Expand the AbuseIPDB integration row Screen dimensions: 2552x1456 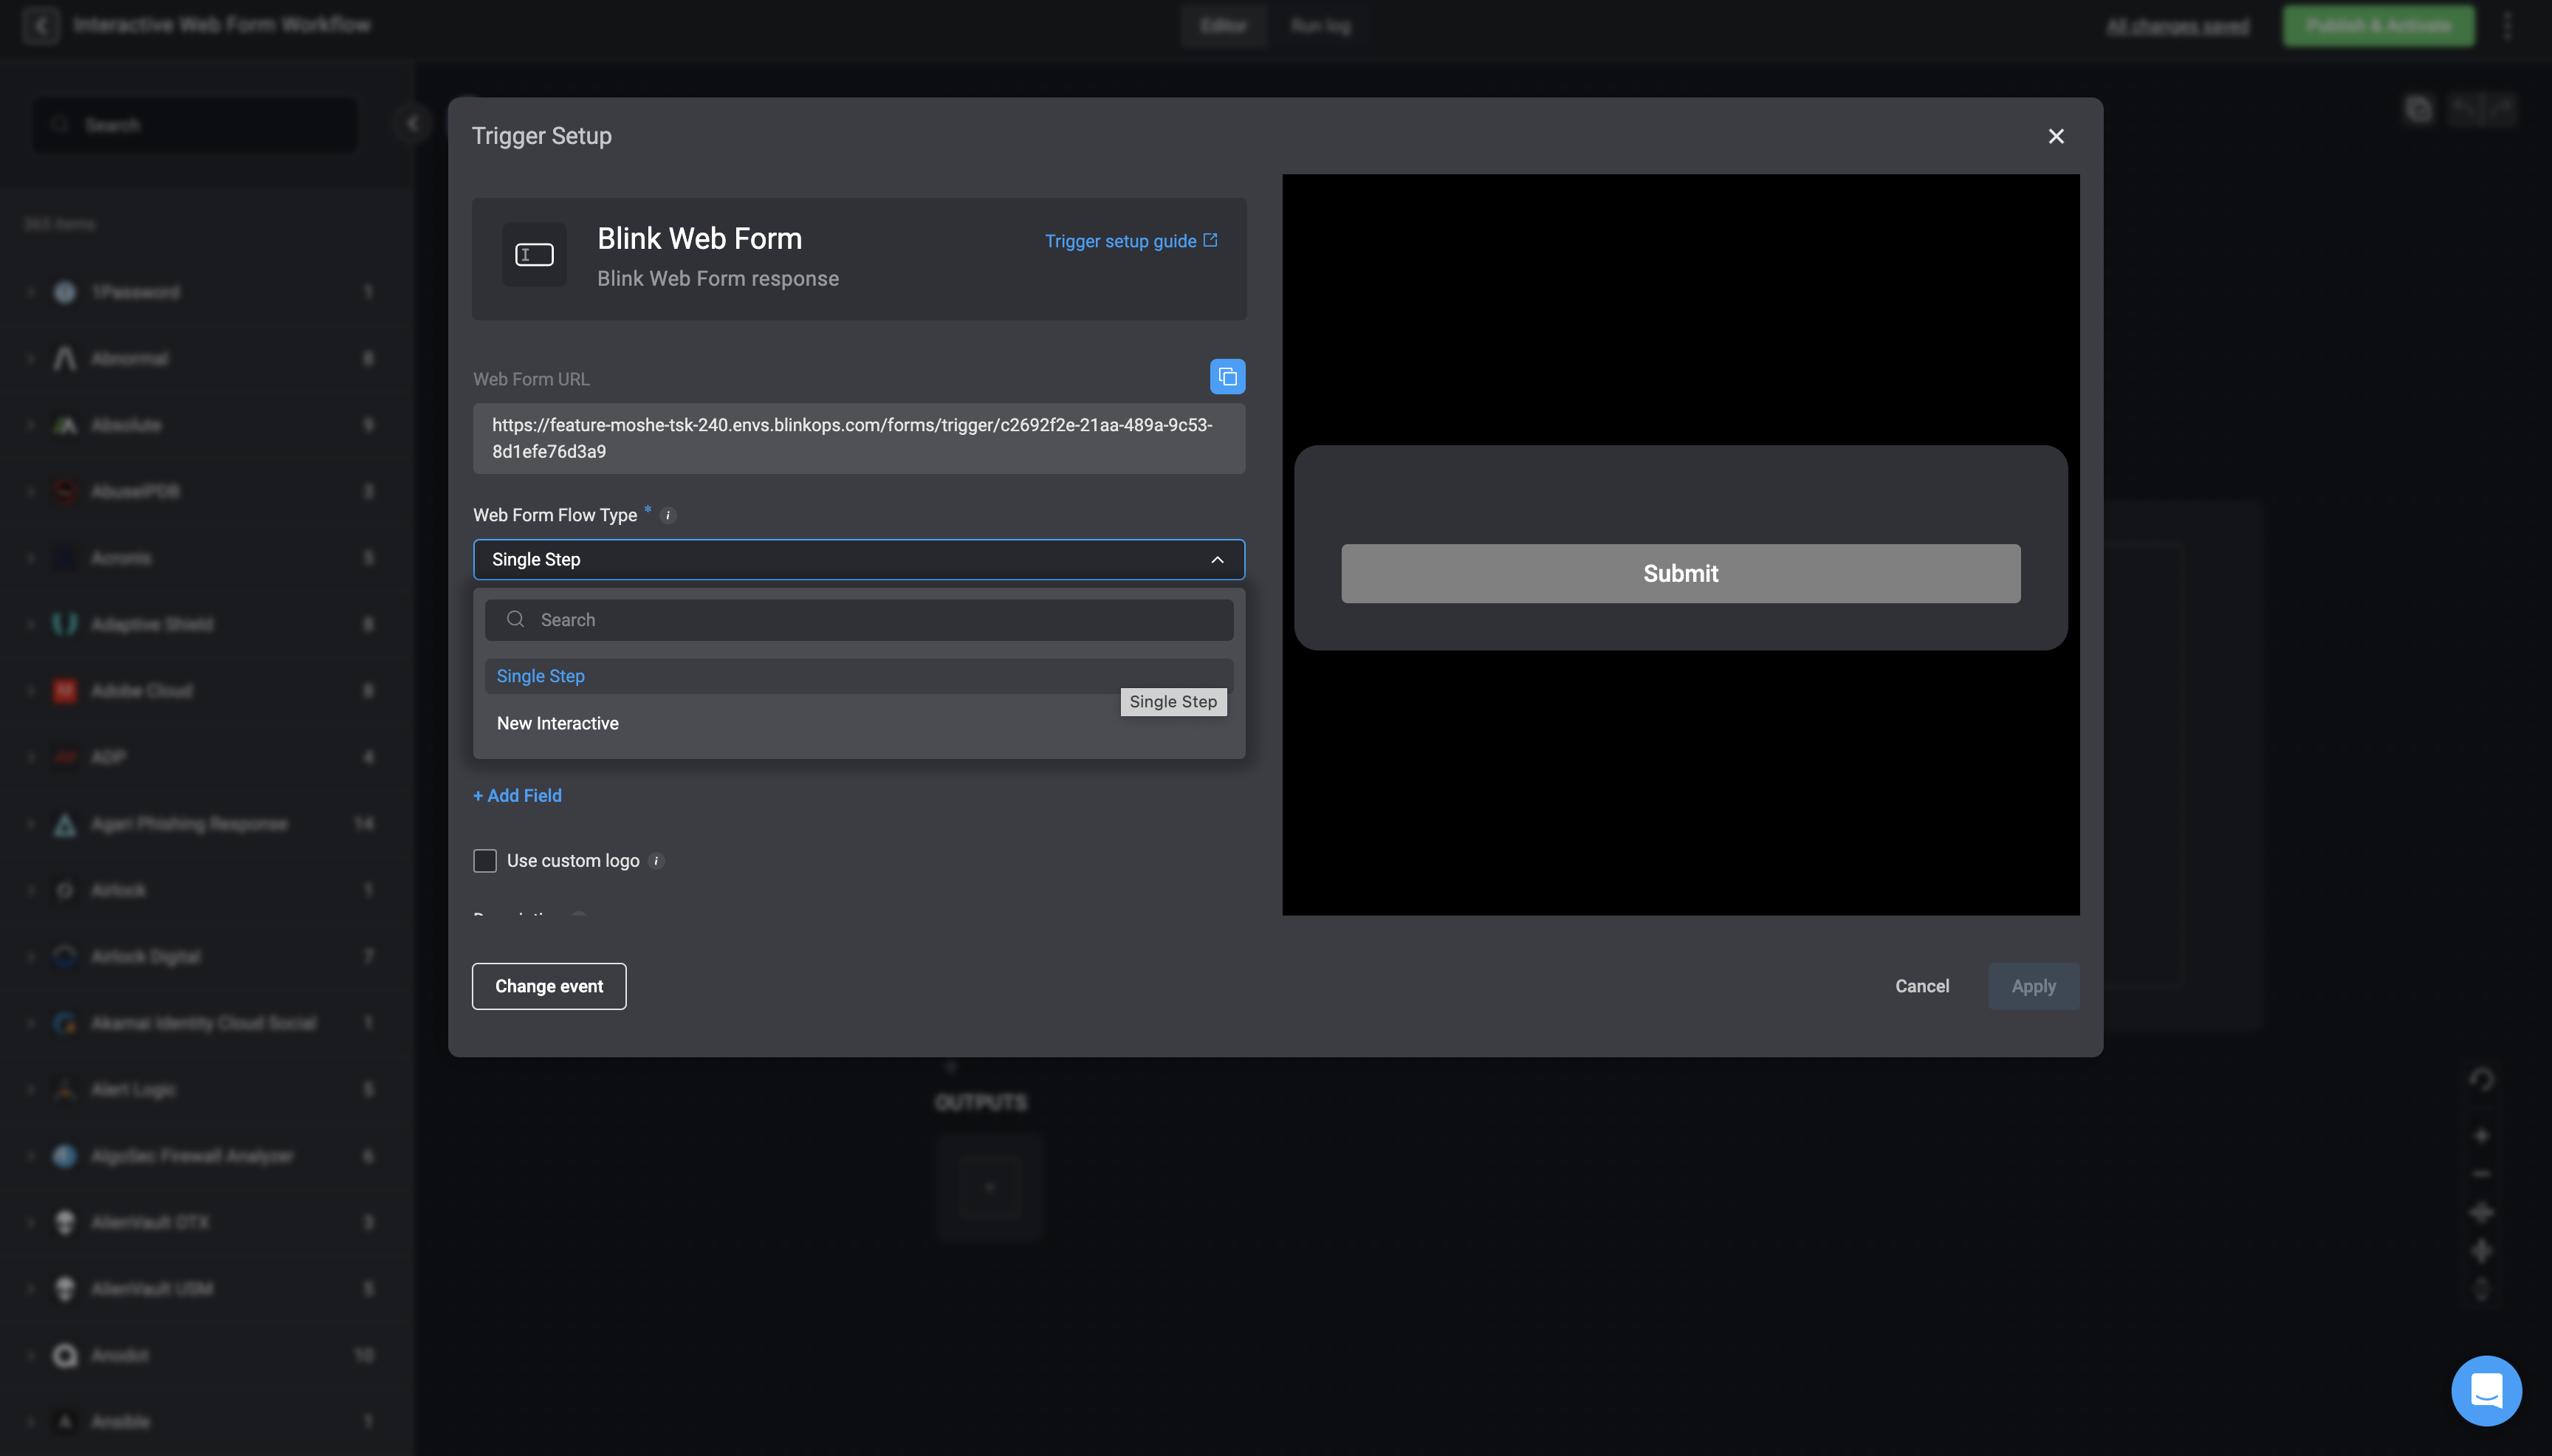tap(30, 491)
